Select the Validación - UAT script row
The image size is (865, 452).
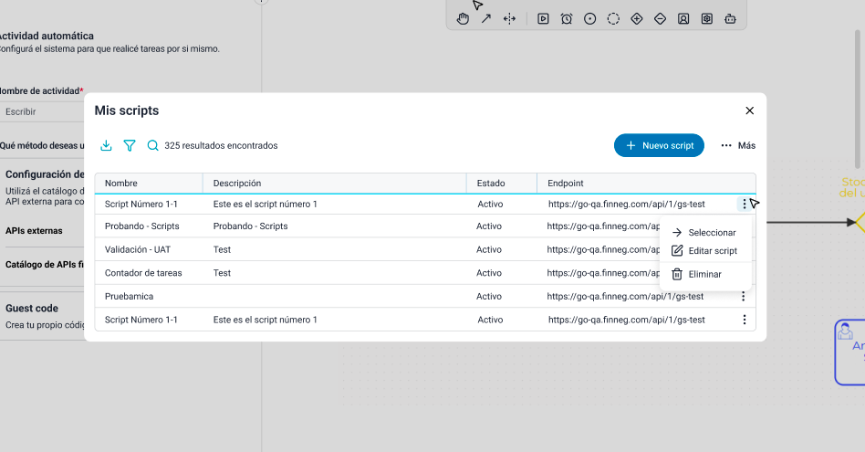tap(138, 249)
